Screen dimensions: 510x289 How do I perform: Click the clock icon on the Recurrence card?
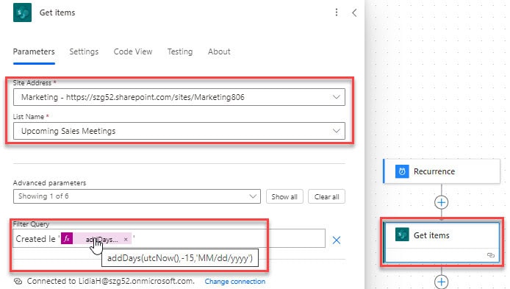click(402, 171)
